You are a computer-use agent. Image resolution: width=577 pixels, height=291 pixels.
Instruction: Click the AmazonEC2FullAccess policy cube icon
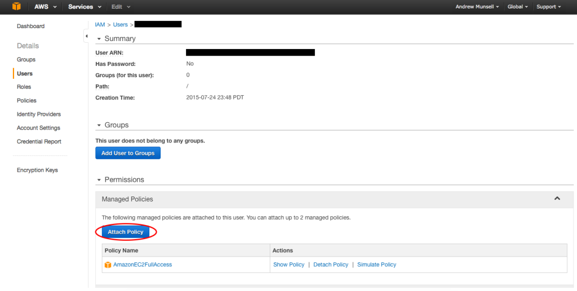(108, 265)
